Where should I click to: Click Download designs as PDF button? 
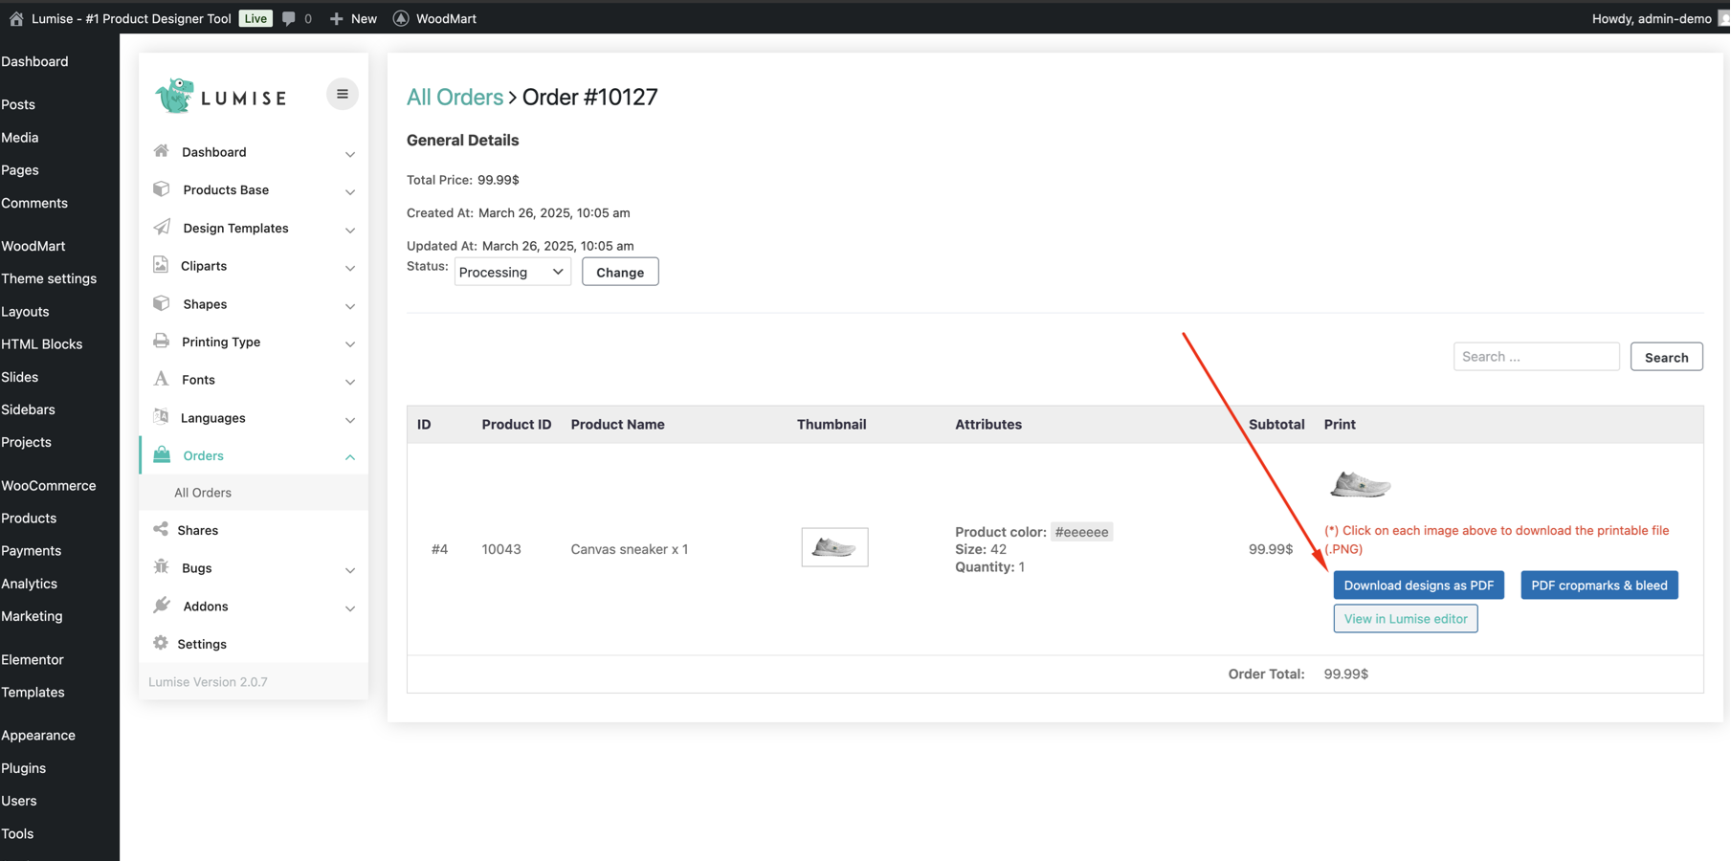[1418, 585]
